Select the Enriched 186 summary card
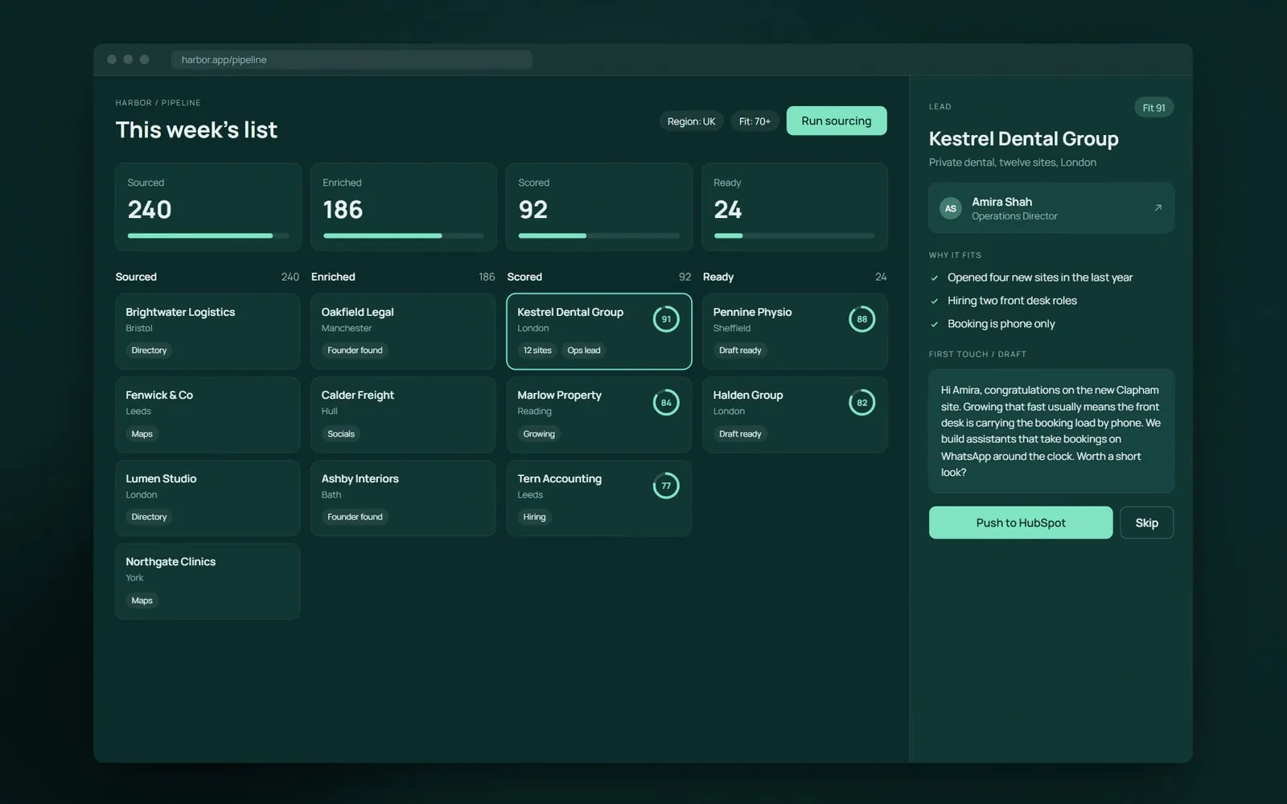 click(404, 207)
